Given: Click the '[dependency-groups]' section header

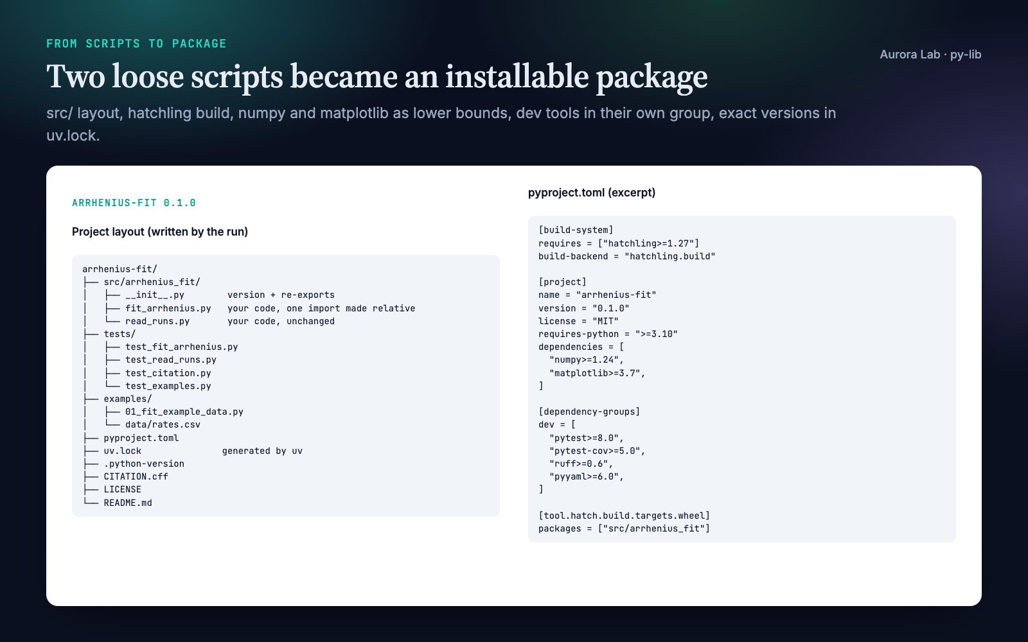Looking at the screenshot, I should coord(589,412).
